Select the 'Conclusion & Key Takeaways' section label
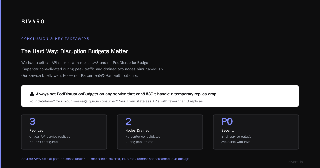This screenshot has width=320, height=168. click(55, 39)
